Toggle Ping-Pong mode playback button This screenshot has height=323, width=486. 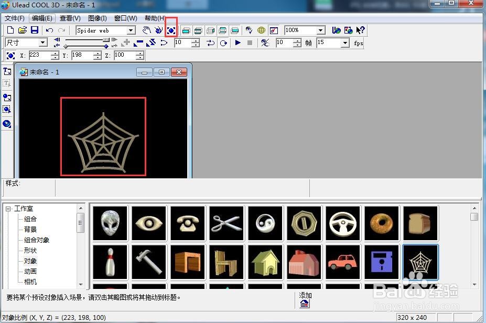click(211, 43)
